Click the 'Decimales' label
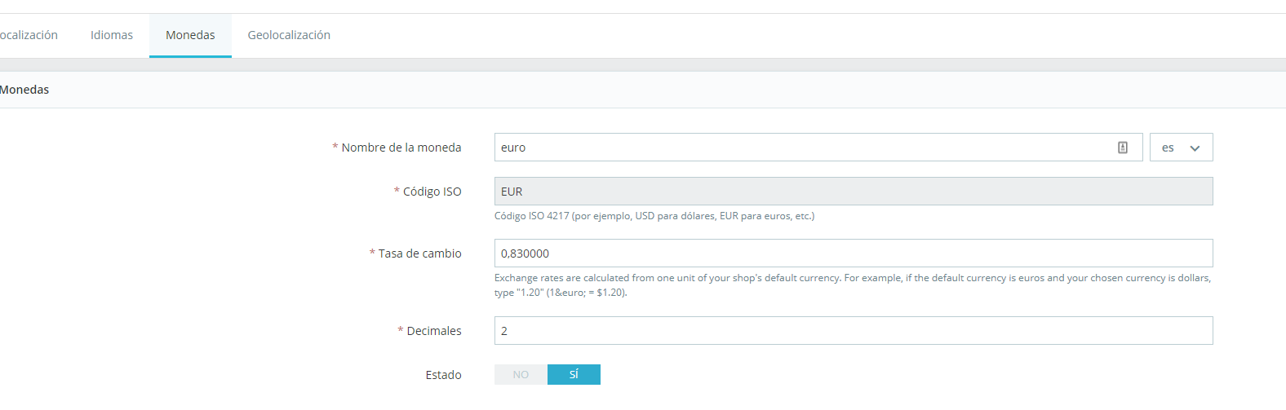 [433, 331]
